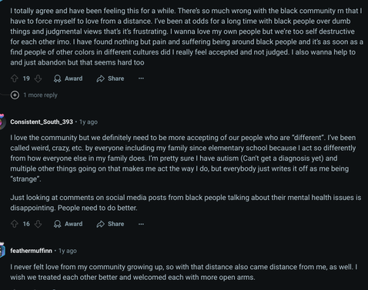Click the plus circle icon beside more reply
The height and width of the screenshot is (290, 368).
coord(15,95)
